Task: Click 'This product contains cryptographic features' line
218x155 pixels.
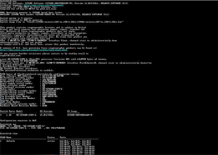Action: coord(43,28)
